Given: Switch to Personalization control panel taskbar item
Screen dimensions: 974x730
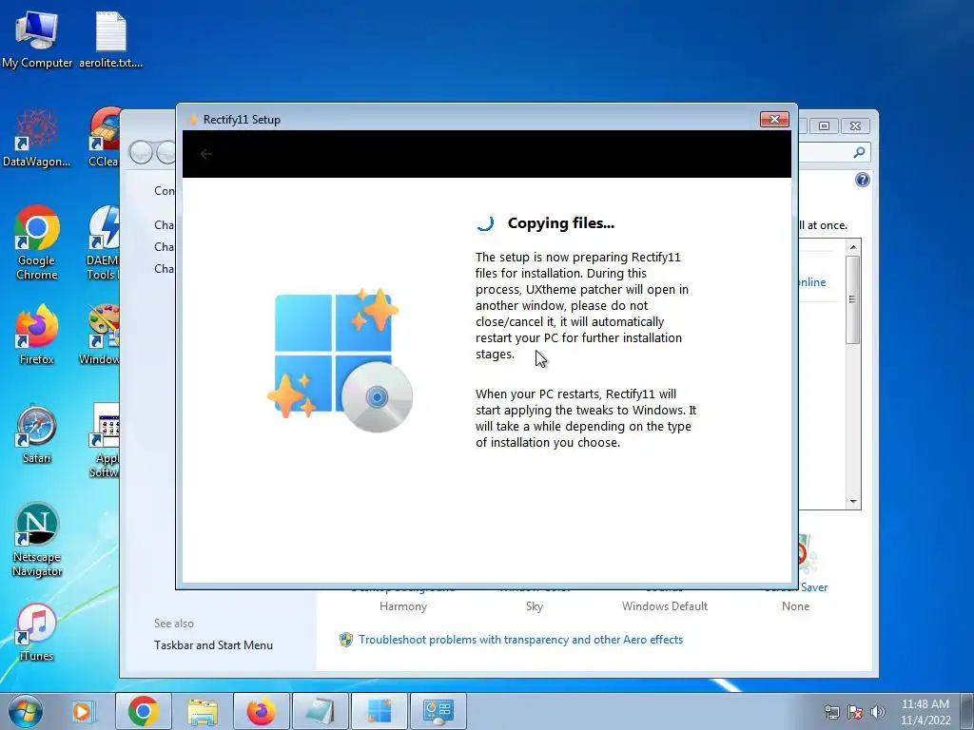Looking at the screenshot, I should [438, 711].
